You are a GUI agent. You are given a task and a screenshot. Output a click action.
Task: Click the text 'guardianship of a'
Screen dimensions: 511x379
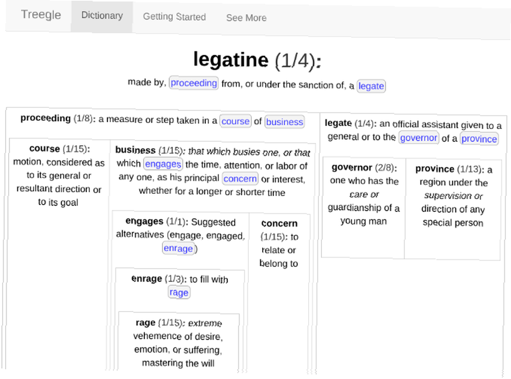(x=364, y=208)
